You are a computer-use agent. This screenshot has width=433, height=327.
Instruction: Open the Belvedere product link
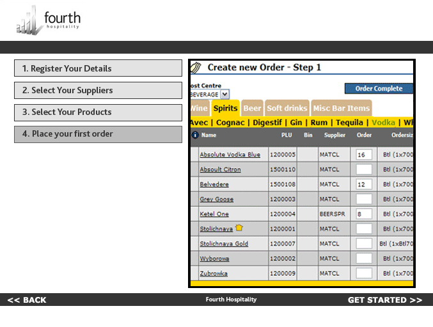coord(214,185)
